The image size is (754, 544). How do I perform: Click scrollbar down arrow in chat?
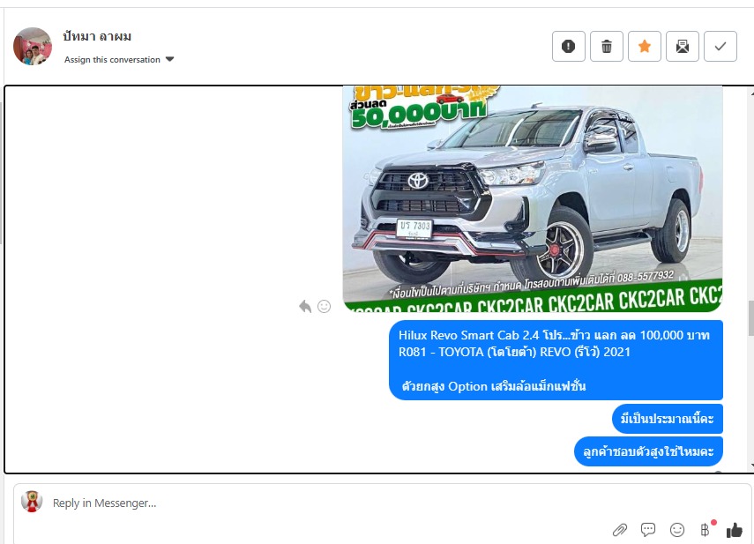tap(750, 466)
